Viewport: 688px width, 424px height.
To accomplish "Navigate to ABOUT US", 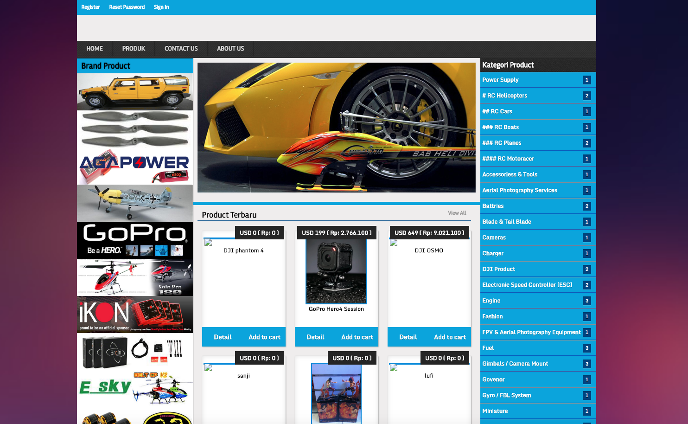I will click(x=230, y=49).
